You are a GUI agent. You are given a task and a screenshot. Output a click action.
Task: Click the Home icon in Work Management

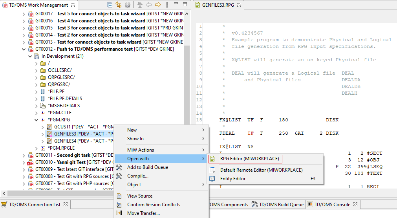point(140,5)
